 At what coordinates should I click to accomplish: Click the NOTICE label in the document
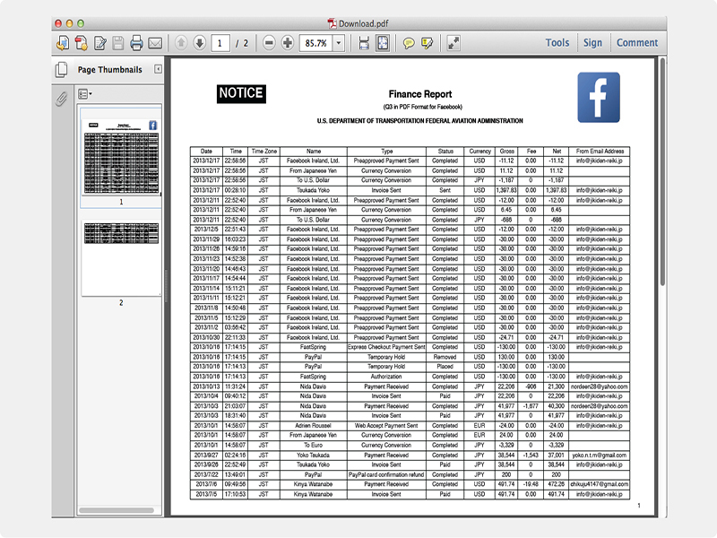pyautogui.click(x=241, y=93)
